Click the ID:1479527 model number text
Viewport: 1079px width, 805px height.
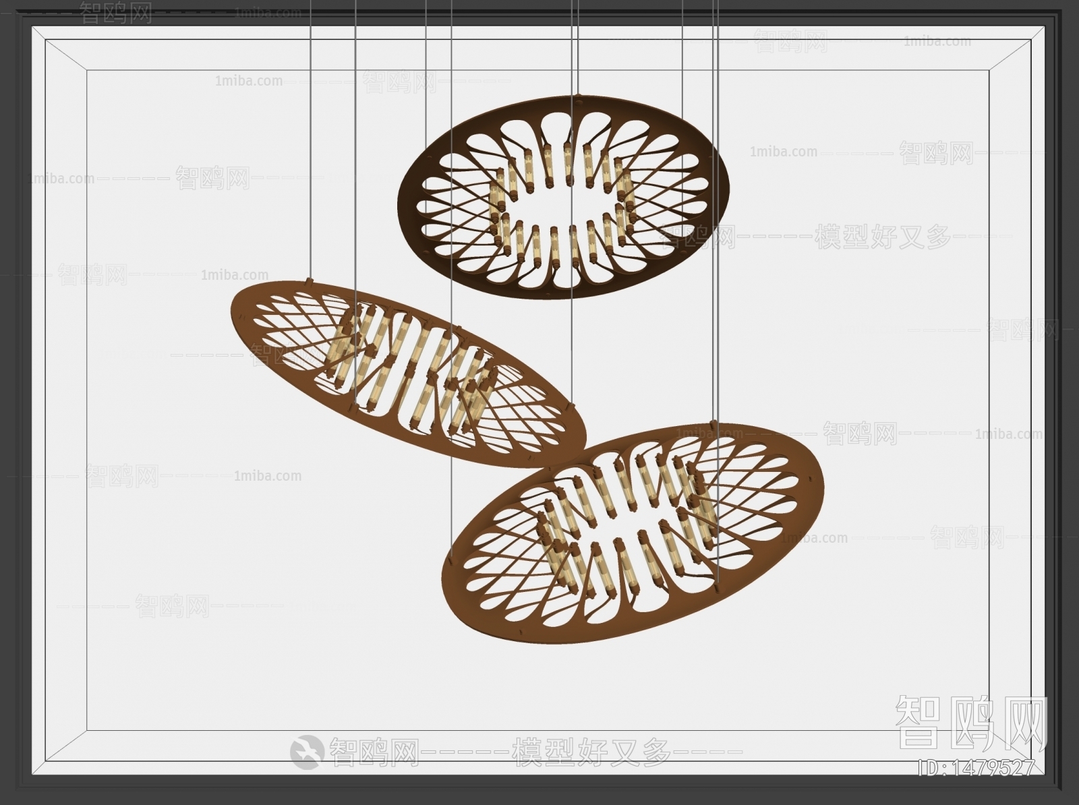point(977,767)
